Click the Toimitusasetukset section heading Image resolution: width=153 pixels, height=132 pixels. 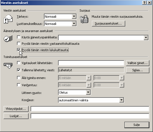pos(16,57)
